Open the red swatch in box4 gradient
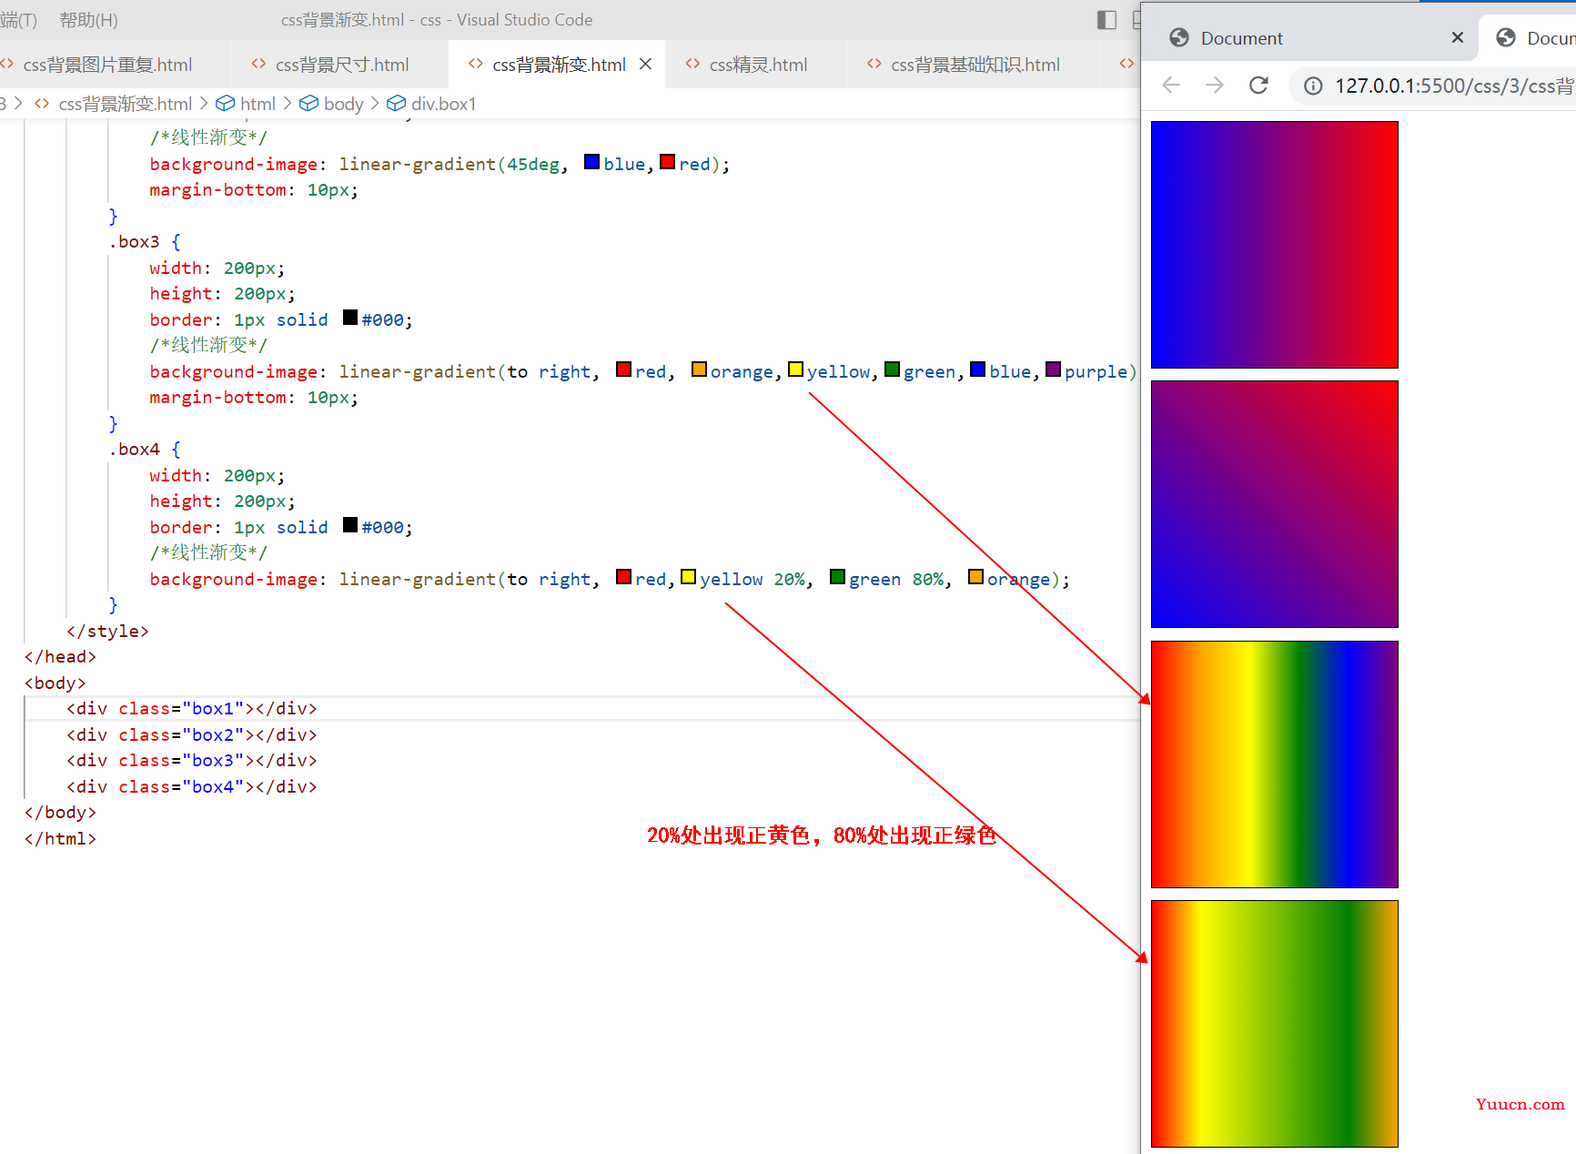 623,577
